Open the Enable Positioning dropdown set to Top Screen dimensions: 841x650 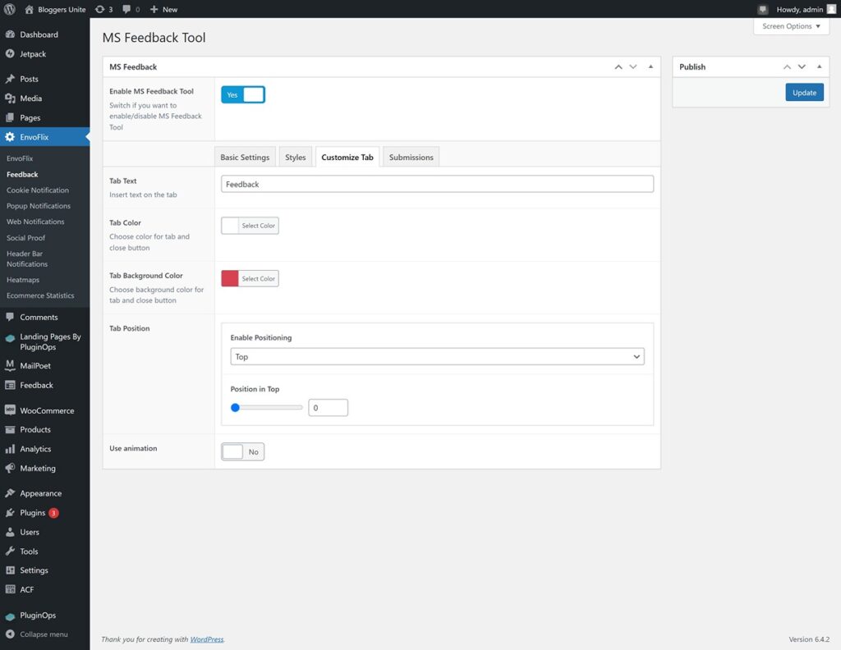coord(437,357)
